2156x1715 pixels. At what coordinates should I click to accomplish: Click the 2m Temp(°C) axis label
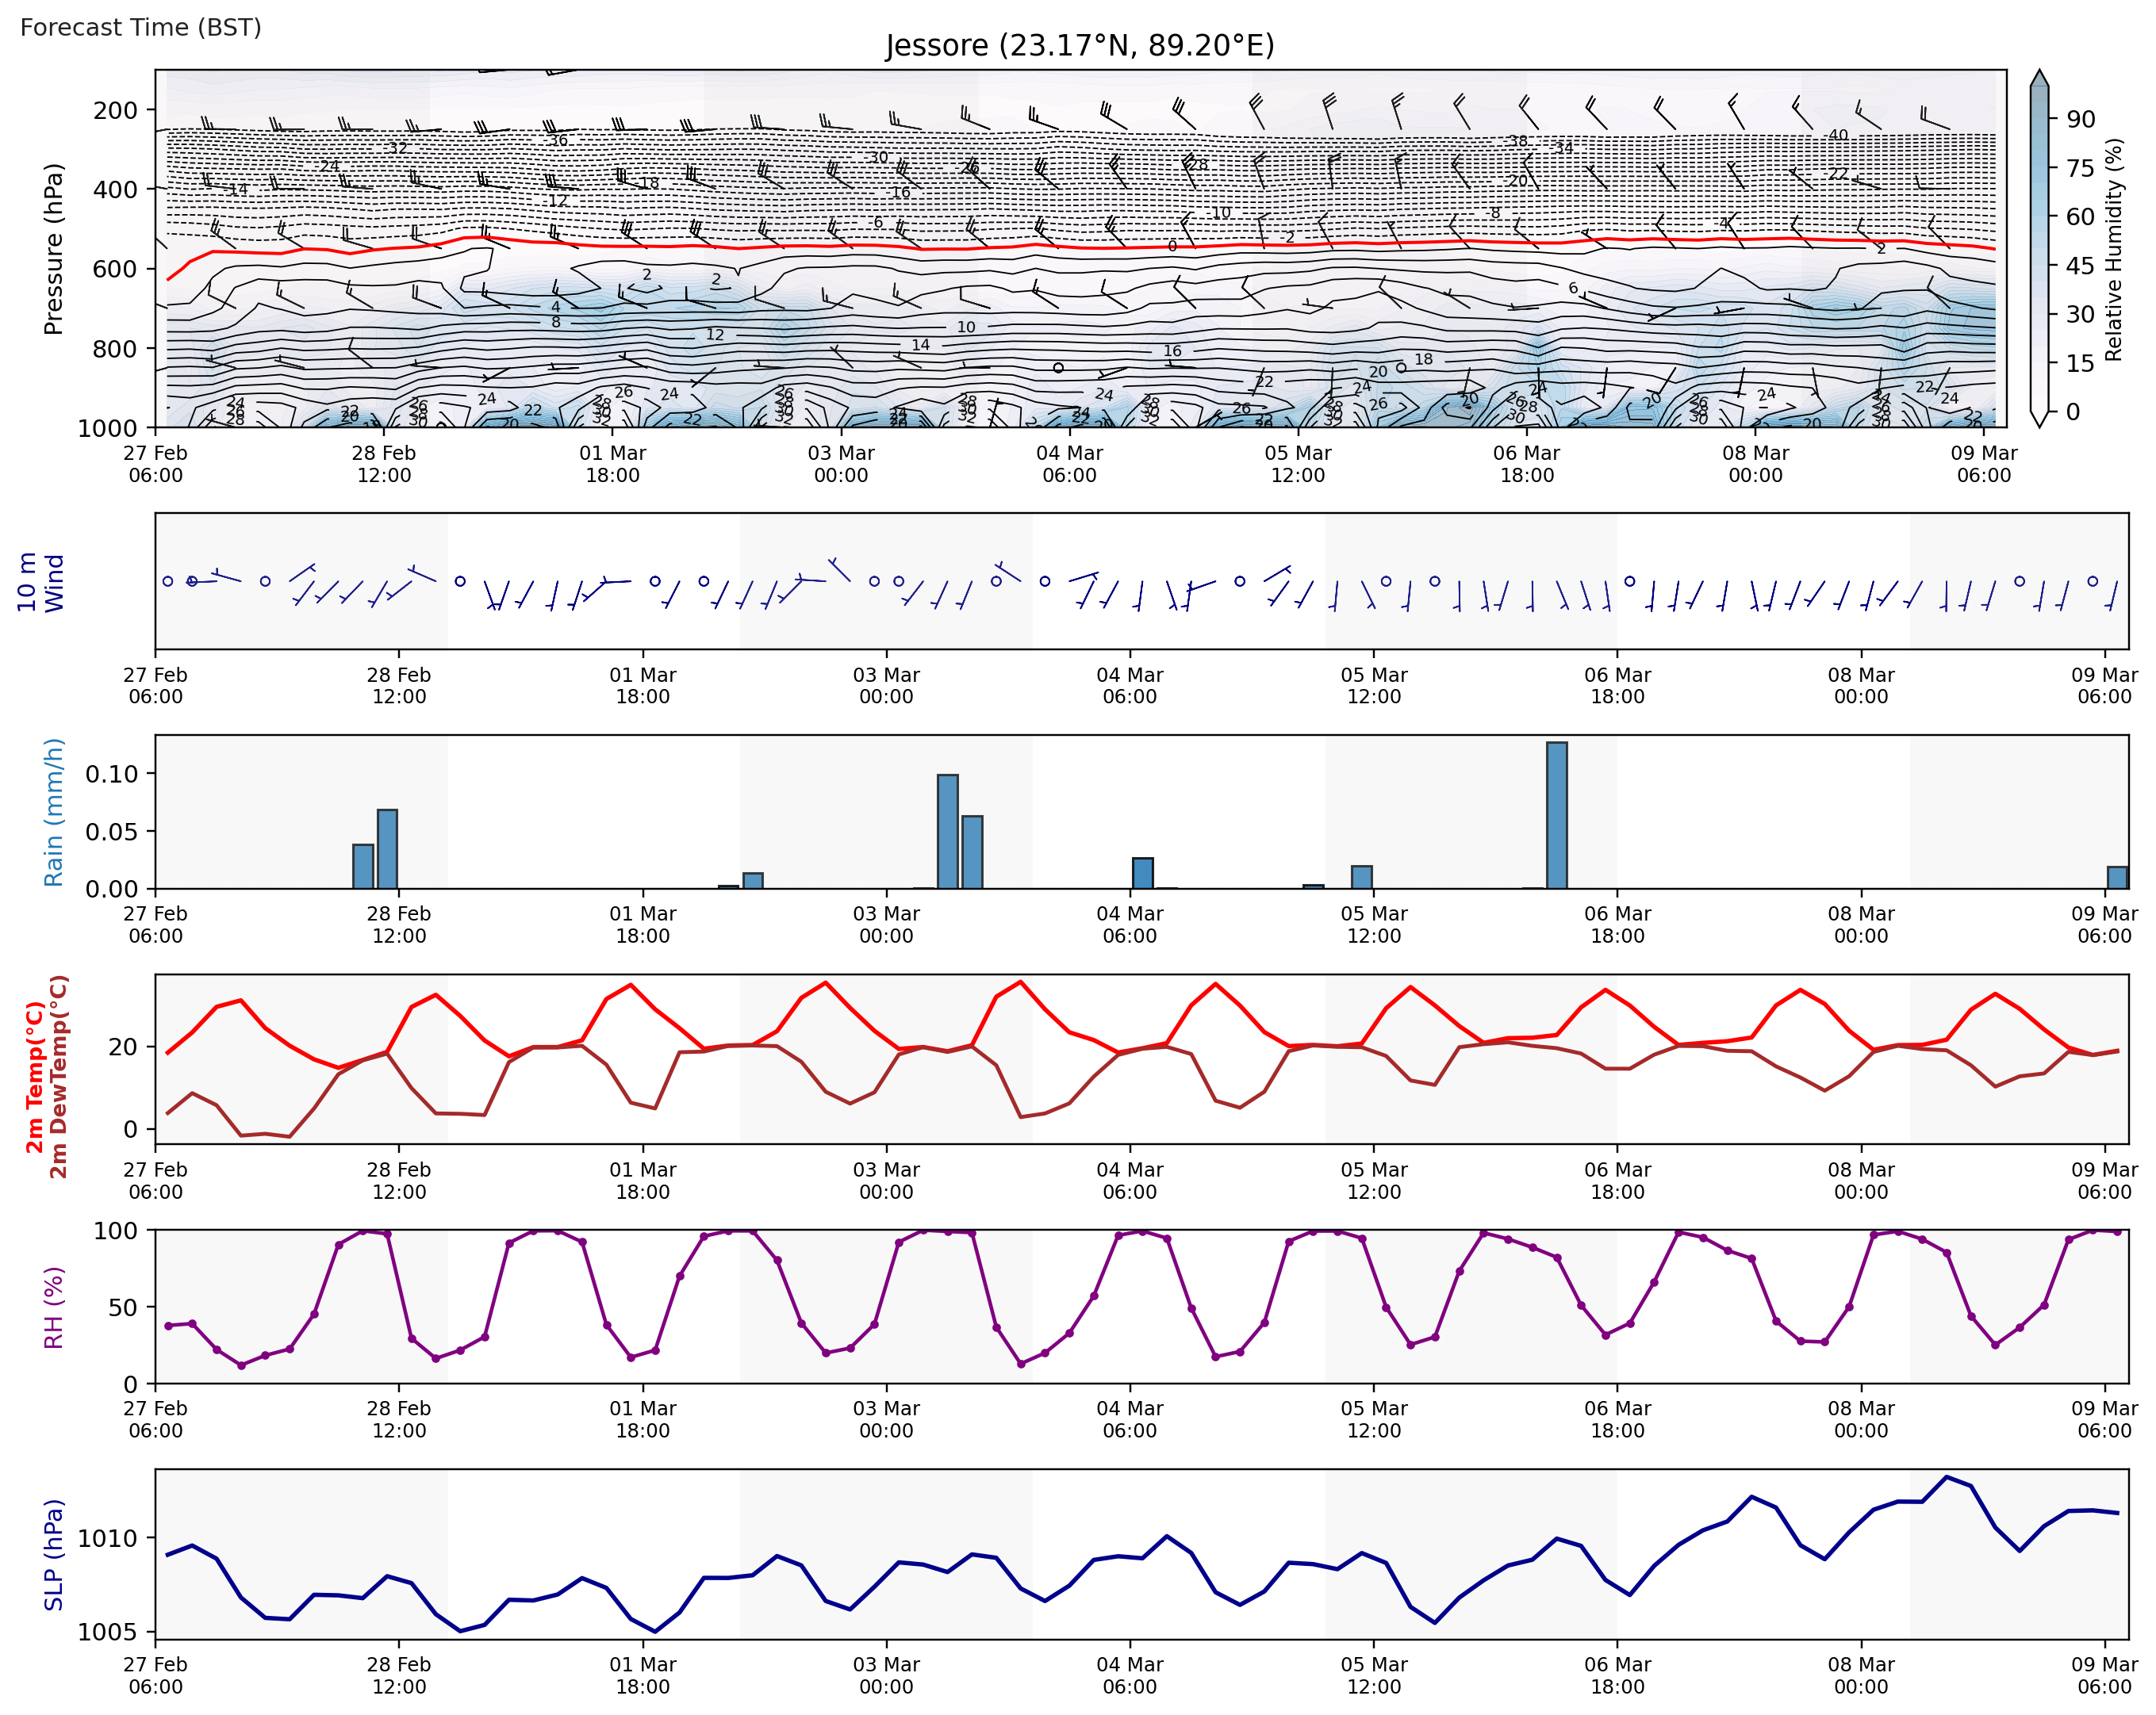pyautogui.click(x=35, y=1077)
